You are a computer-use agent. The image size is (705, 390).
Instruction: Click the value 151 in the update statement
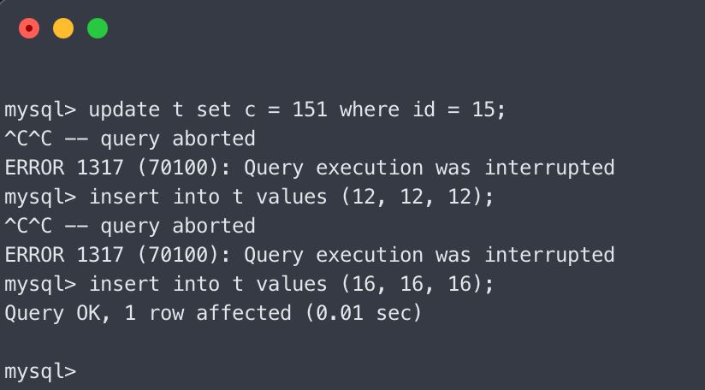(309, 109)
